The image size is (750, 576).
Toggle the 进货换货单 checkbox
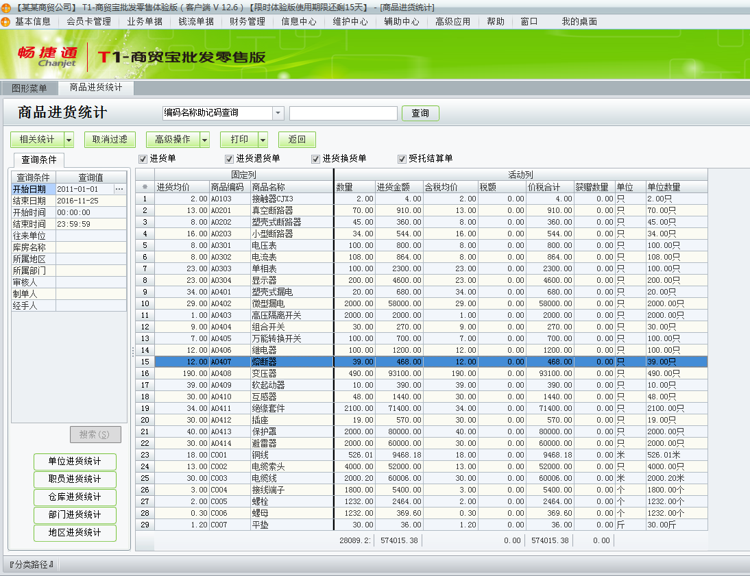coord(315,158)
